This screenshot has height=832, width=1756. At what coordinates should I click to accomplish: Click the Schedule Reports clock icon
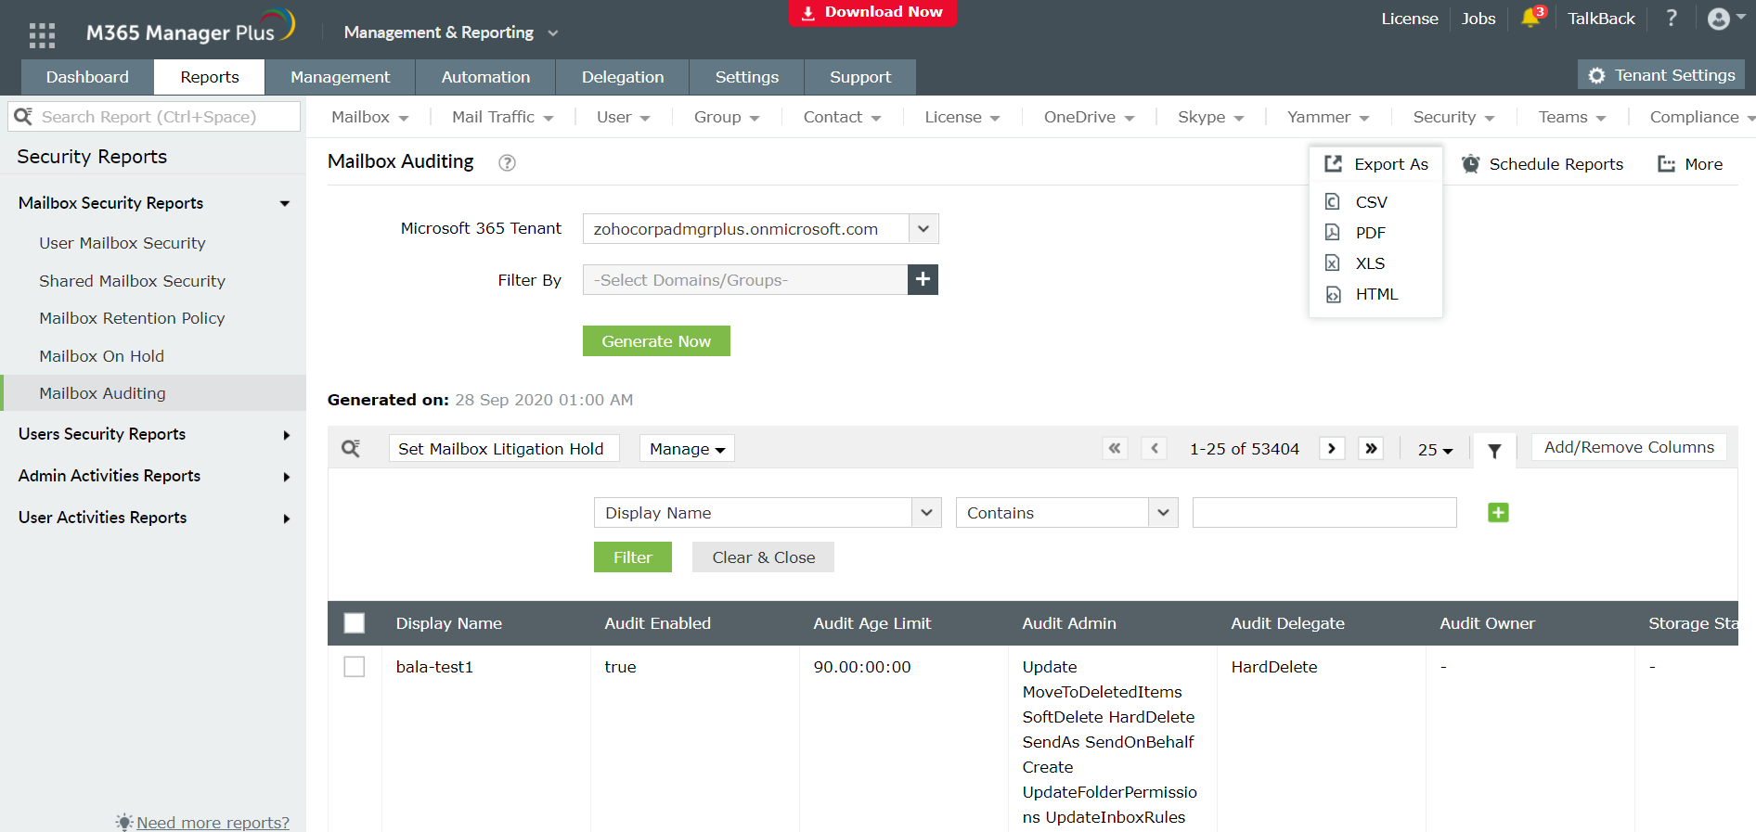[x=1471, y=164]
